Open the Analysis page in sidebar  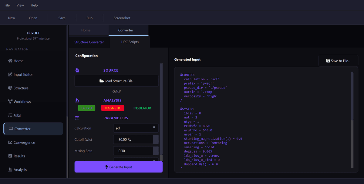tap(20, 169)
